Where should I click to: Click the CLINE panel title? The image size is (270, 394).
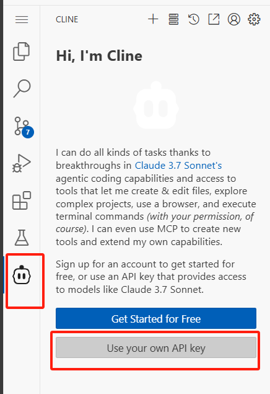pyautogui.click(x=67, y=19)
